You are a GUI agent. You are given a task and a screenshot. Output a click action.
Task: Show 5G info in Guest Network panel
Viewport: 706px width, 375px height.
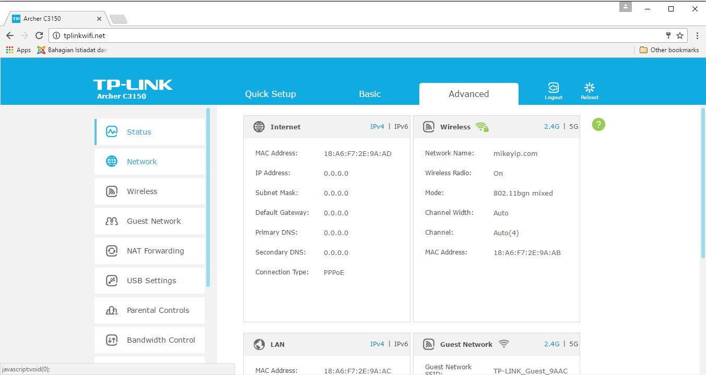tap(574, 344)
